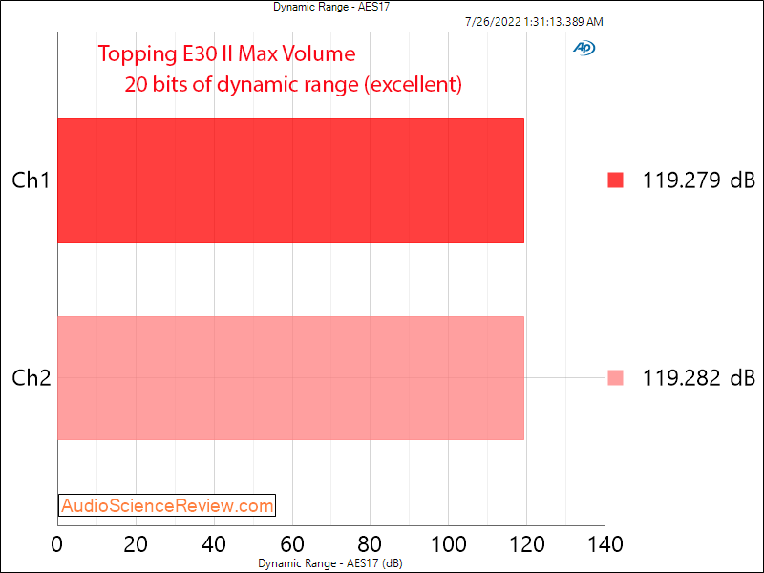Click the "7/26/2022 1:31:13.389 AM" timestamp
Image resolution: width=764 pixels, height=573 pixels.
[534, 22]
